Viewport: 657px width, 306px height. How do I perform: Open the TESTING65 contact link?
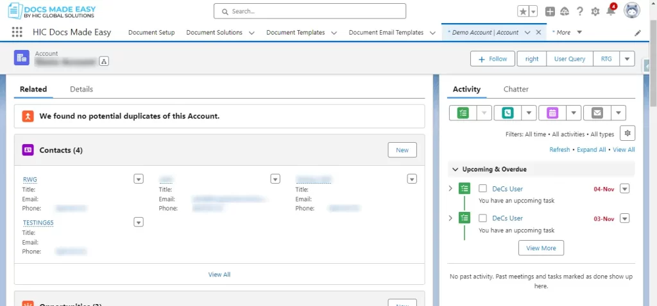click(x=38, y=222)
